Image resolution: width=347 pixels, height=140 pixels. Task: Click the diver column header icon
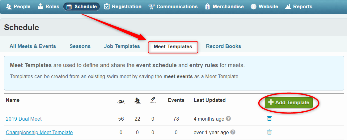point(153,100)
